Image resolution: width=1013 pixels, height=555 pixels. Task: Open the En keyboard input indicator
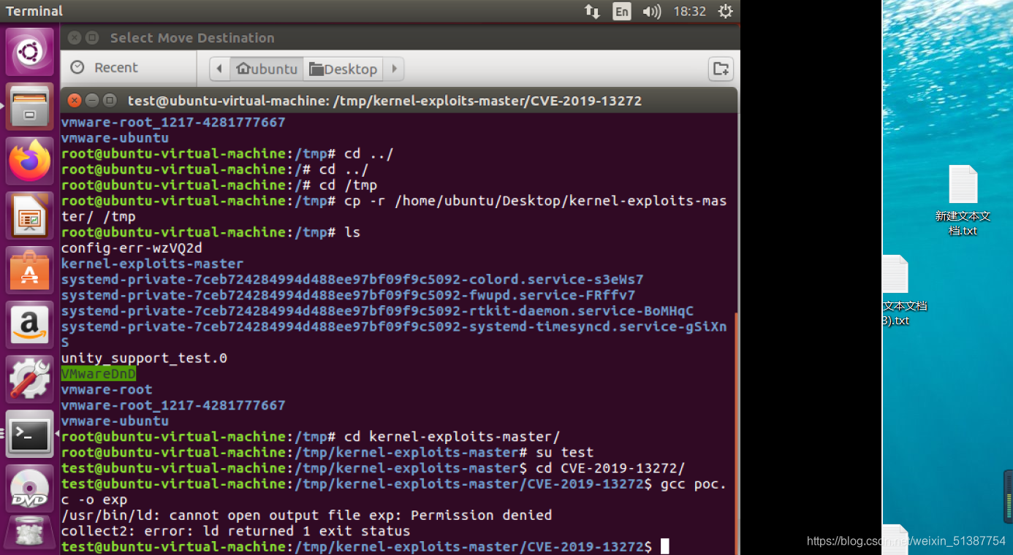tap(622, 11)
